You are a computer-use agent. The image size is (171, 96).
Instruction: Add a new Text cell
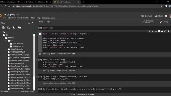[x=48, y=22]
